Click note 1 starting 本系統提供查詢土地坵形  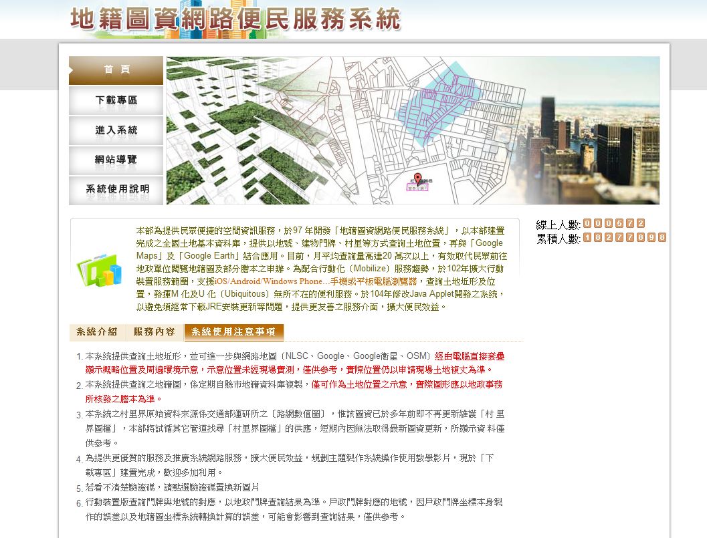(x=295, y=363)
